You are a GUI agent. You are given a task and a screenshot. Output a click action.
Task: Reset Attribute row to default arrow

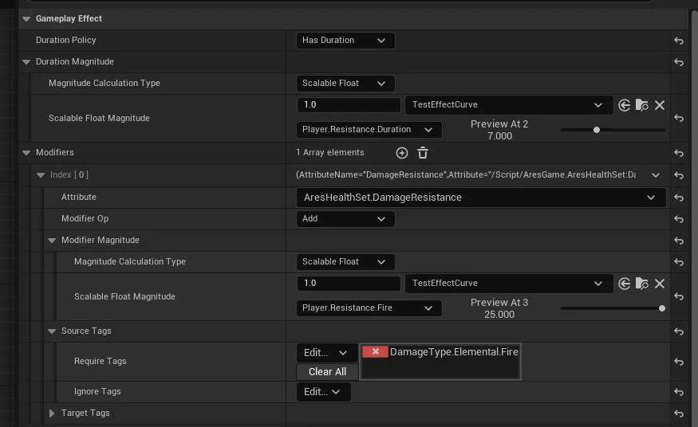pos(678,198)
